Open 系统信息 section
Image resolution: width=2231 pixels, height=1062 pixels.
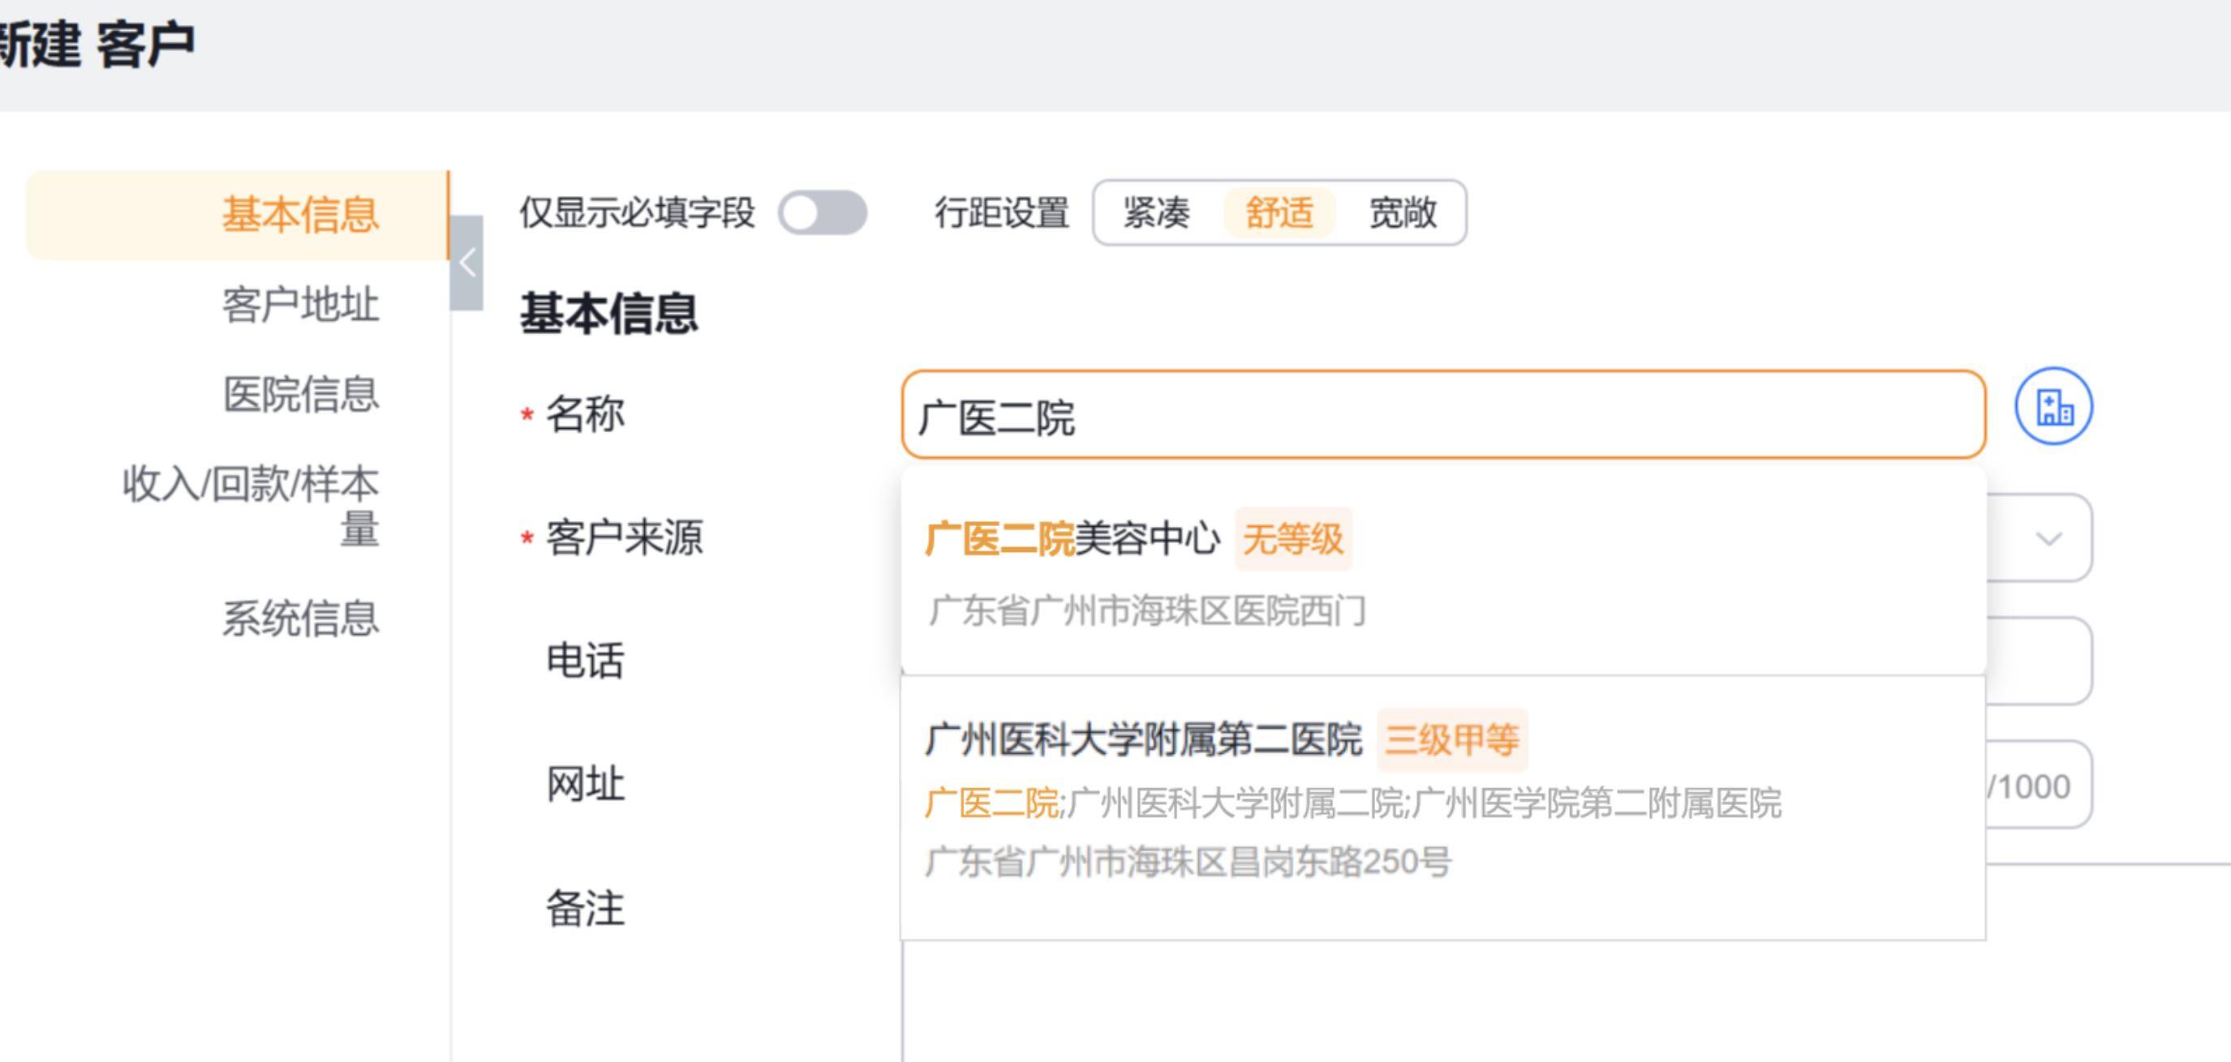coord(299,619)
